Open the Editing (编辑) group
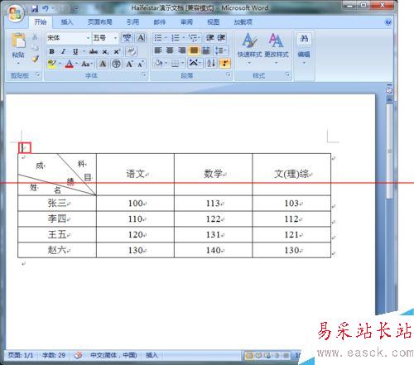This screenshot has height=365, width=414. [304, 48]
